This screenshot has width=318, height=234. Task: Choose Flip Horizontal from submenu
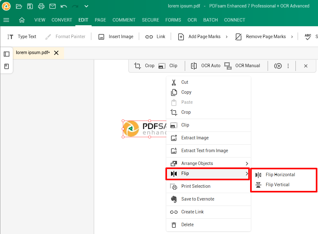[x=280, y=175]
